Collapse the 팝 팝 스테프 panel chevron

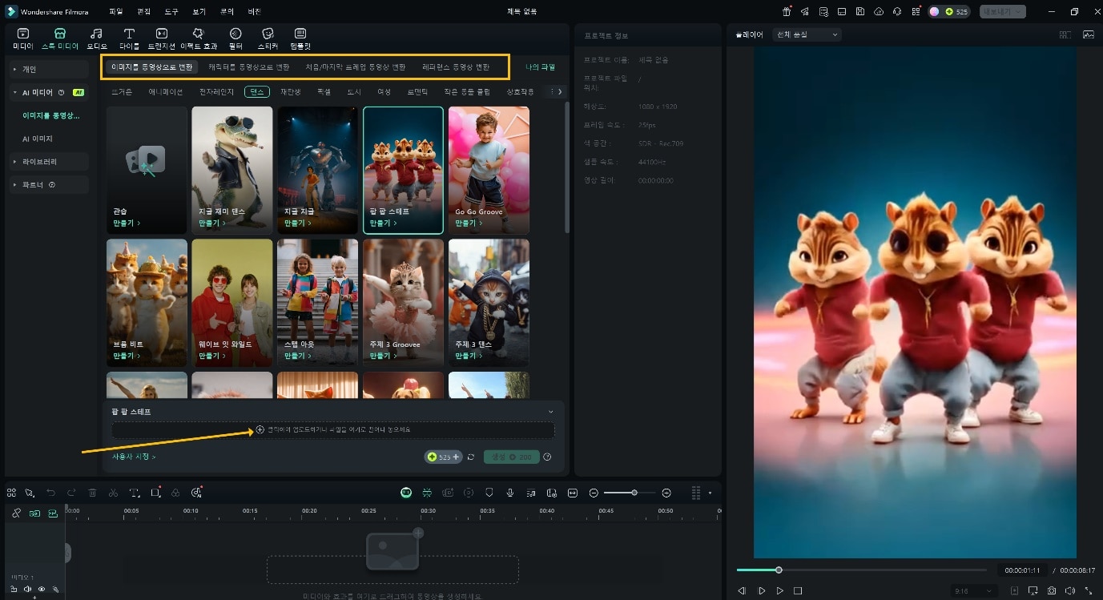tap(551, 412)
